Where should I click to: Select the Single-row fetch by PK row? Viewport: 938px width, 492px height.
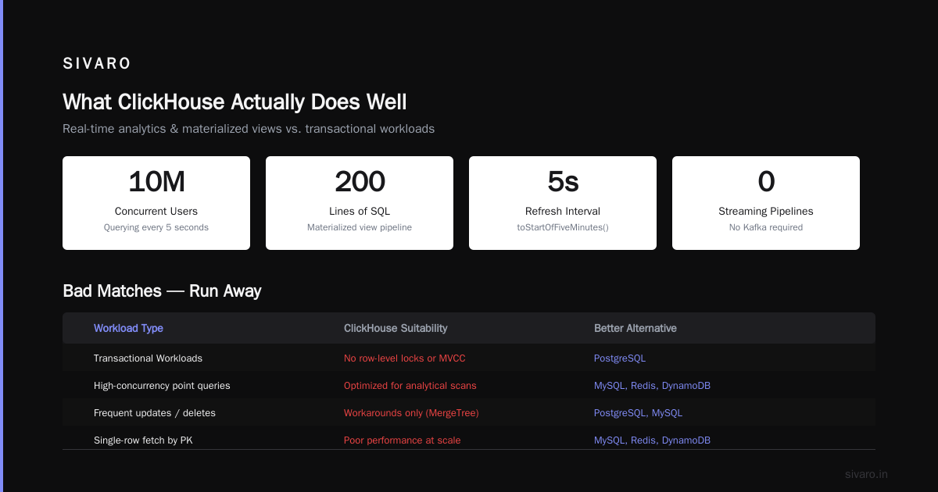coord(469,440)
